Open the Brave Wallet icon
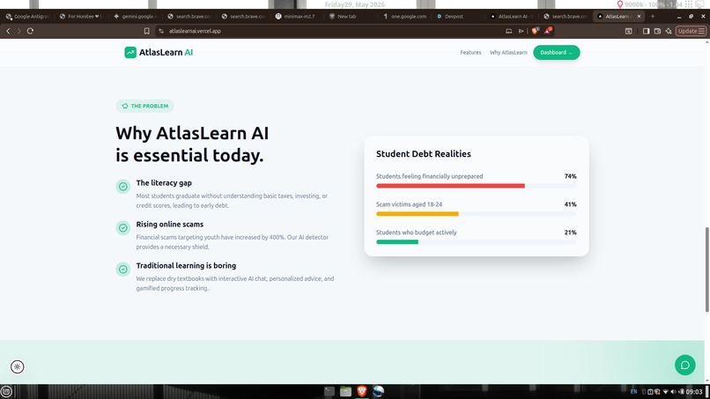Image resolution: width=710 pixels, height=399 pixels. pos(657,31)
